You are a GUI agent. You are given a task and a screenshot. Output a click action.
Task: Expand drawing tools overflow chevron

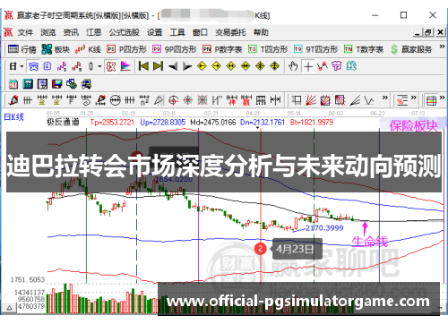[385, 98]
